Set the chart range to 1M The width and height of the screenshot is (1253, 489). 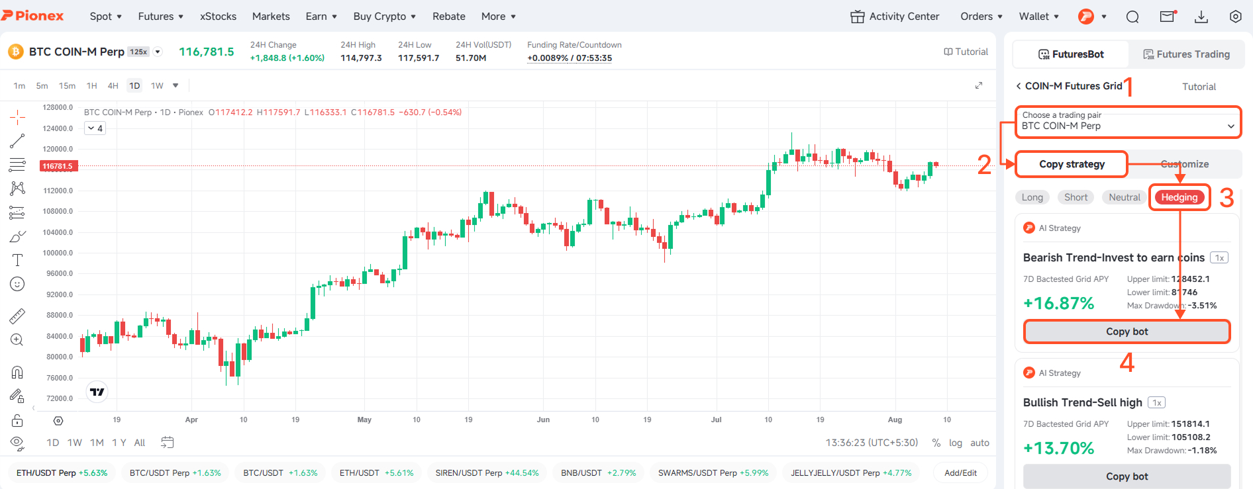pos(97,443)
